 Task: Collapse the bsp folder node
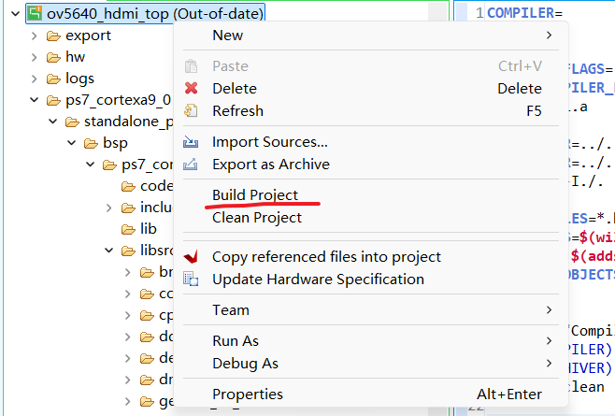coord(71,143)
